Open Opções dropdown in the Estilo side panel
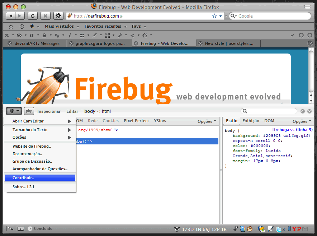The image size is (317, 236). coord(302,121)
